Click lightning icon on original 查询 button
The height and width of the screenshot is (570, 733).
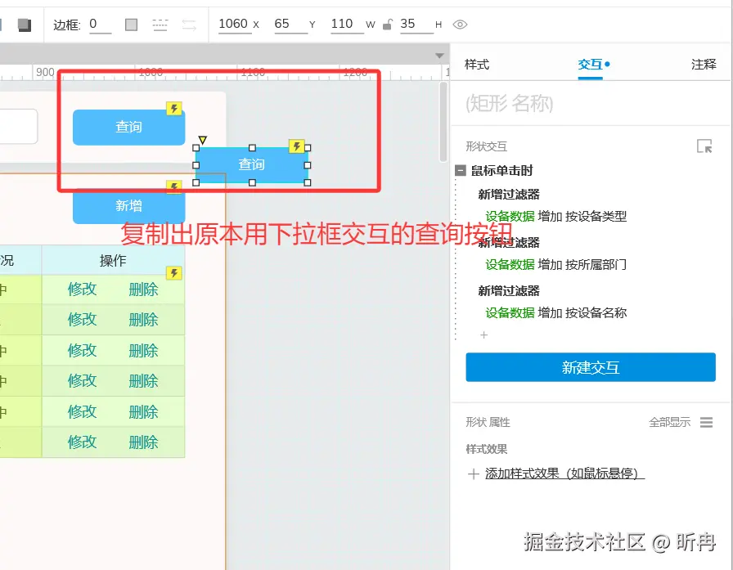(174, 109)
